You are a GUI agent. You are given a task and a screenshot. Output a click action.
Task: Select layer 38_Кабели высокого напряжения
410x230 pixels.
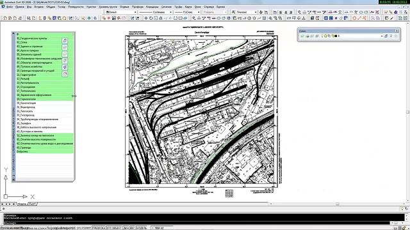(45, 127)
